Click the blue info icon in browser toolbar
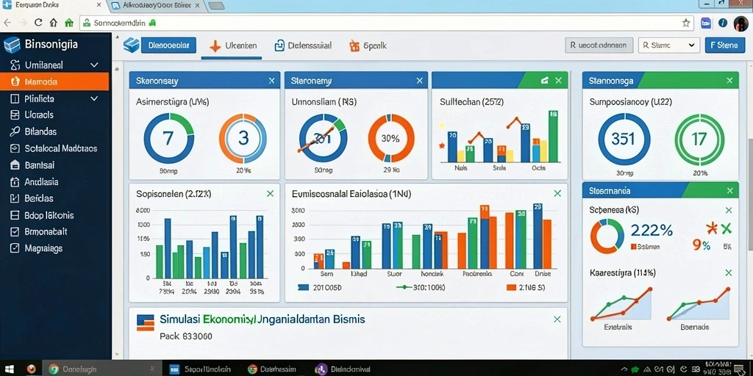The width and height of the screenshot is (753, 376). coord(723,23)
